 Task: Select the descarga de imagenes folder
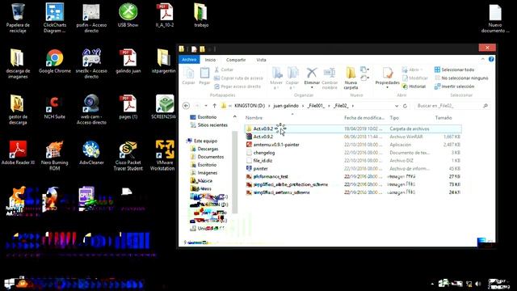(x=18, y=64)
